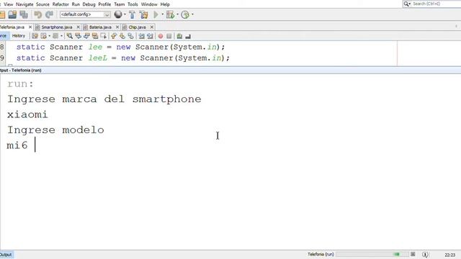Click the Last Edit icon in editor toolbar
The image size is (461, 259).
pyautogui.click(x=35, y=36)
